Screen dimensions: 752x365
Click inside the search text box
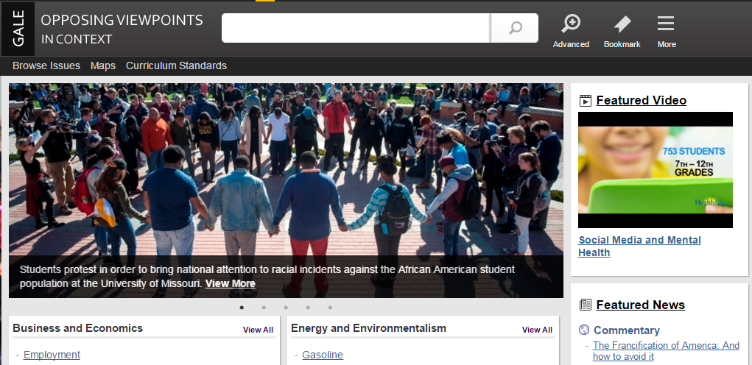point(356,28)
